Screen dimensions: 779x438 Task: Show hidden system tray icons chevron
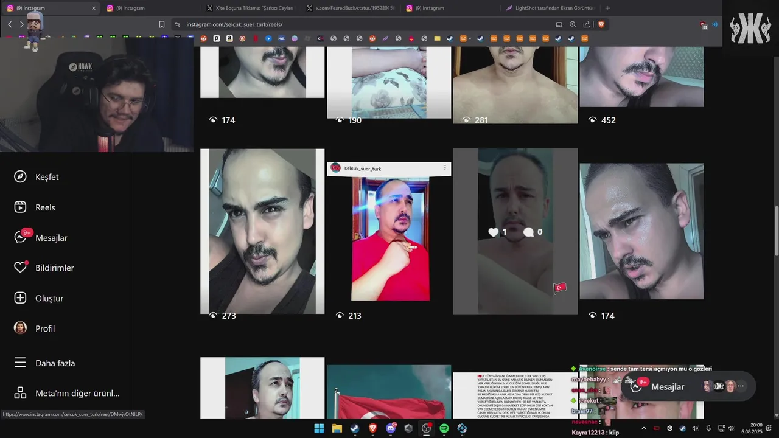tap(644, 428)
